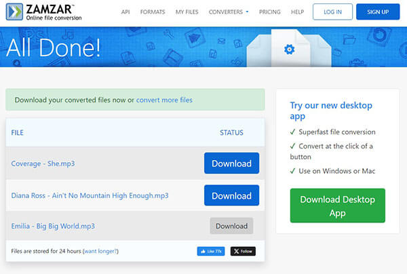The image size is (407, 274).
Task: Click the X Follow button
Action: (x=243, y=251)
